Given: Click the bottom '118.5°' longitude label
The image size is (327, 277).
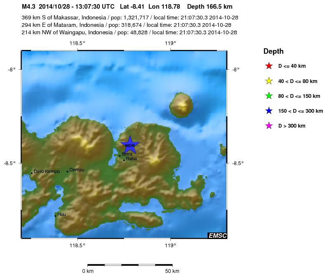Looking at the screenshot, I should tap(78, 245).
